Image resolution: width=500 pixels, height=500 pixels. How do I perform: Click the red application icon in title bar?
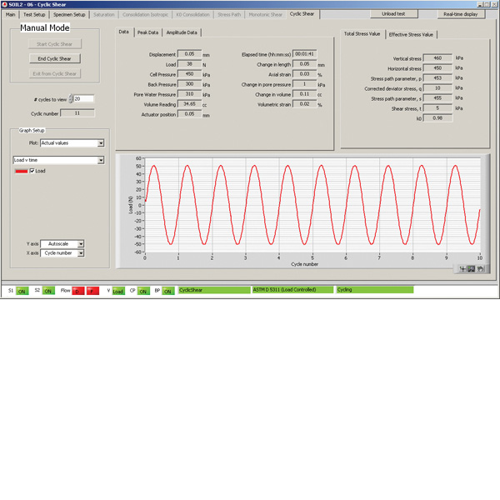tap(4, 4)
